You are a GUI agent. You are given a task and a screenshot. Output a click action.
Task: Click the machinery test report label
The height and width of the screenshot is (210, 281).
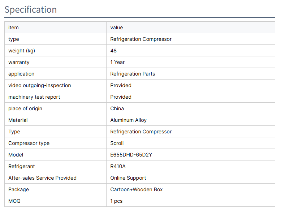coord(34,97)
